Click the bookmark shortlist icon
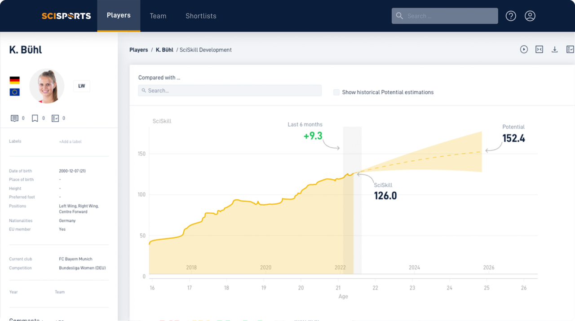 click(35, 118)
